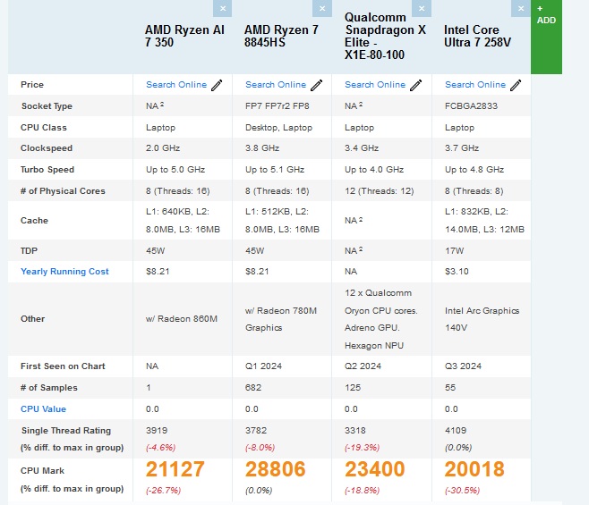Select Intel Core Ultra 7 258V heading
Viewport: 589px width, 505px height.
coord(477,36)
